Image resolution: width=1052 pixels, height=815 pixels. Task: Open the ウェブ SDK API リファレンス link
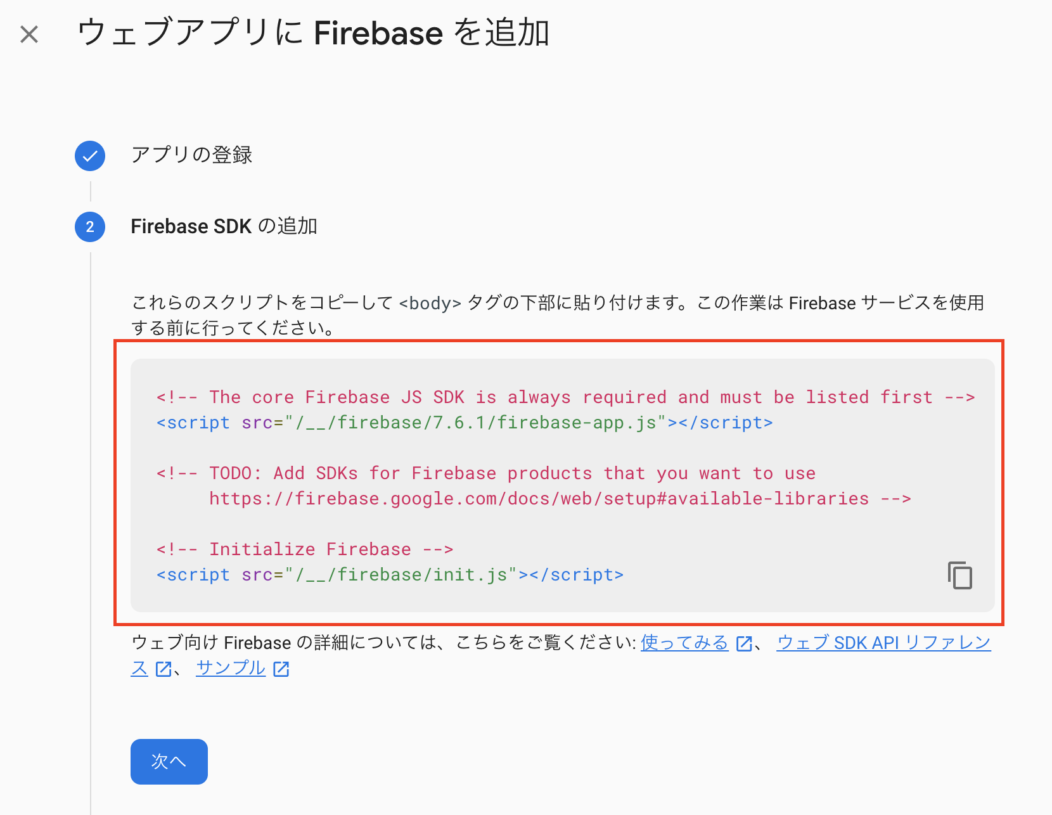(883, 643)
